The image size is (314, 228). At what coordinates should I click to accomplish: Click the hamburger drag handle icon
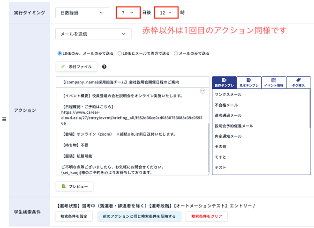pyautogui.click(x=4, y=119)
